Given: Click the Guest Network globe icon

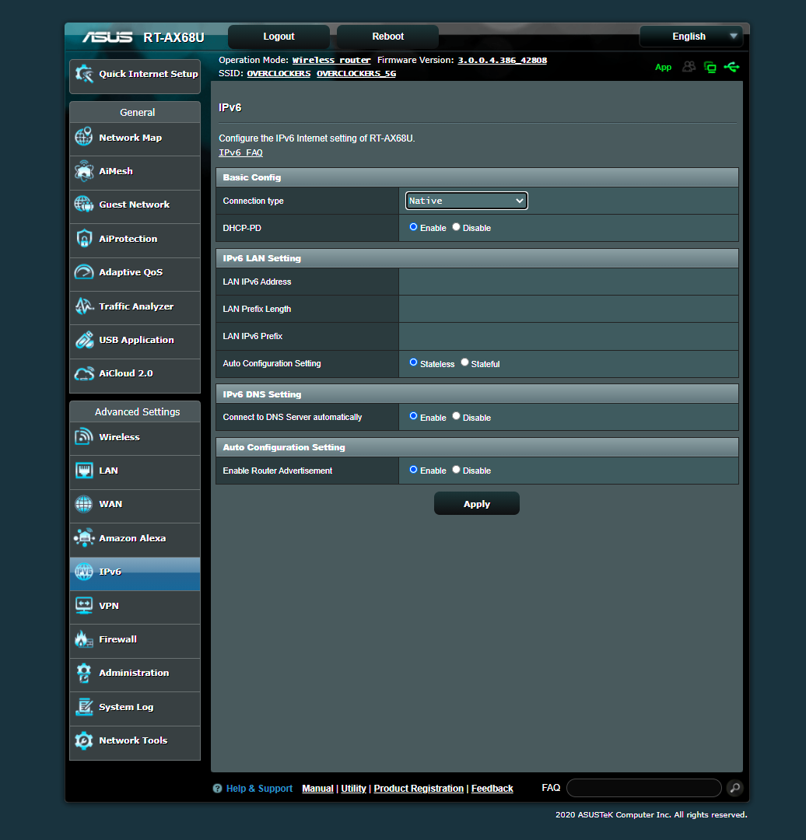Looking at the screenshot, I should pos(83,204).
